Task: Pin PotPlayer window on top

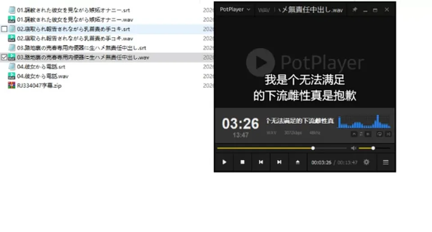Action: (x=355, y=9)
